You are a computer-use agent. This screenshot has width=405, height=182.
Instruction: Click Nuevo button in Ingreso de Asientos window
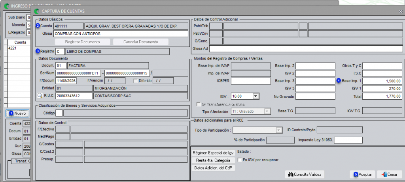pos(17,113)
